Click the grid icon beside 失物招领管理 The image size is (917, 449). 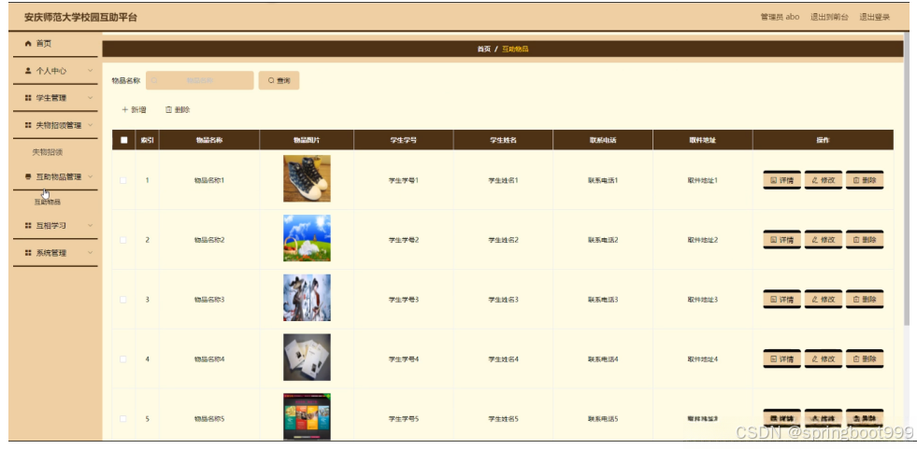click(x=27, y=125)
